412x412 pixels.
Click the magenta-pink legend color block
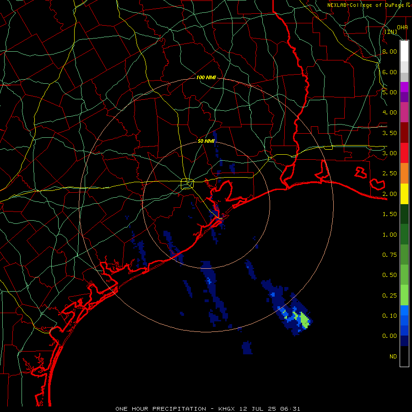[x=404, y=113]
